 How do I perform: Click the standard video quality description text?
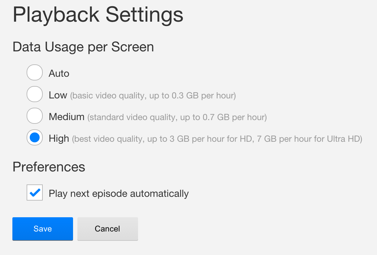coord(177,117)
